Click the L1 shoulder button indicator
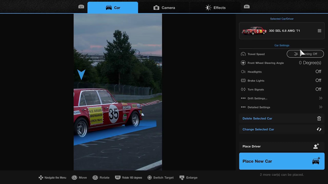Image resolution: width=328 pixels, height=184 pixels. pyautogui.click(x=81, y=7)
